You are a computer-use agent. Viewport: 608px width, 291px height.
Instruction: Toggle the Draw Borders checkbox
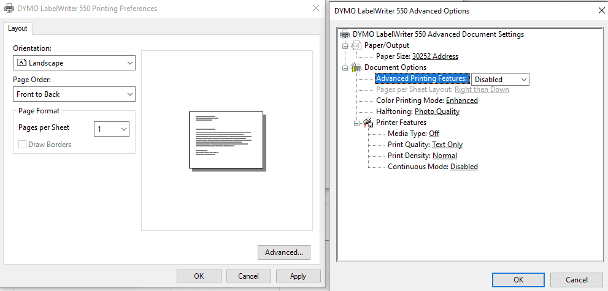(23, 145)
